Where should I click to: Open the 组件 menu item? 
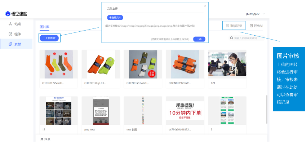(x=16, y=34)
